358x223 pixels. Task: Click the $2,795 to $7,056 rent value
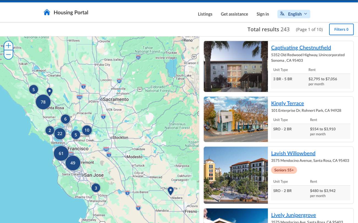coord(323,79)
